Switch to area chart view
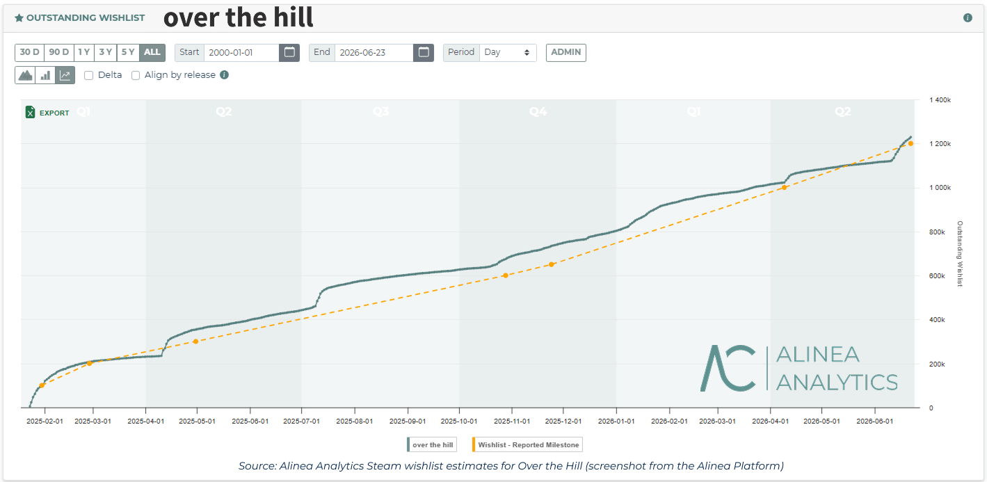The image size is (987, 482). tap(25, 75)
